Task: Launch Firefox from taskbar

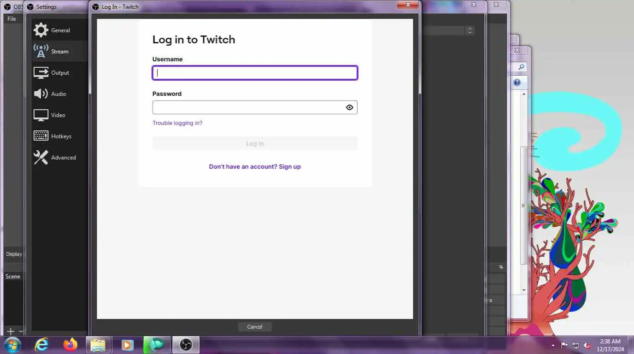Action: [x=70, y=345]
